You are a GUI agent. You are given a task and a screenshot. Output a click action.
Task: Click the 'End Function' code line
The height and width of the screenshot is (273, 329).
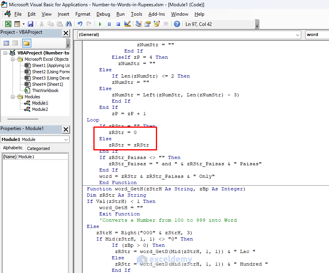click(x=118, y=183)
